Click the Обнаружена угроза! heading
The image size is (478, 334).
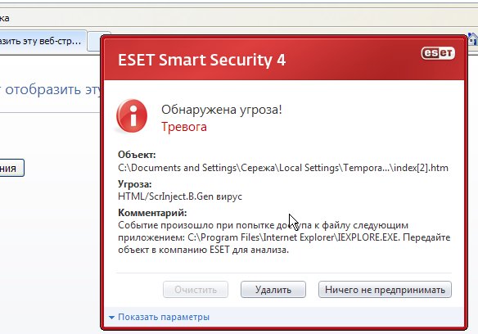click(222, 110)
